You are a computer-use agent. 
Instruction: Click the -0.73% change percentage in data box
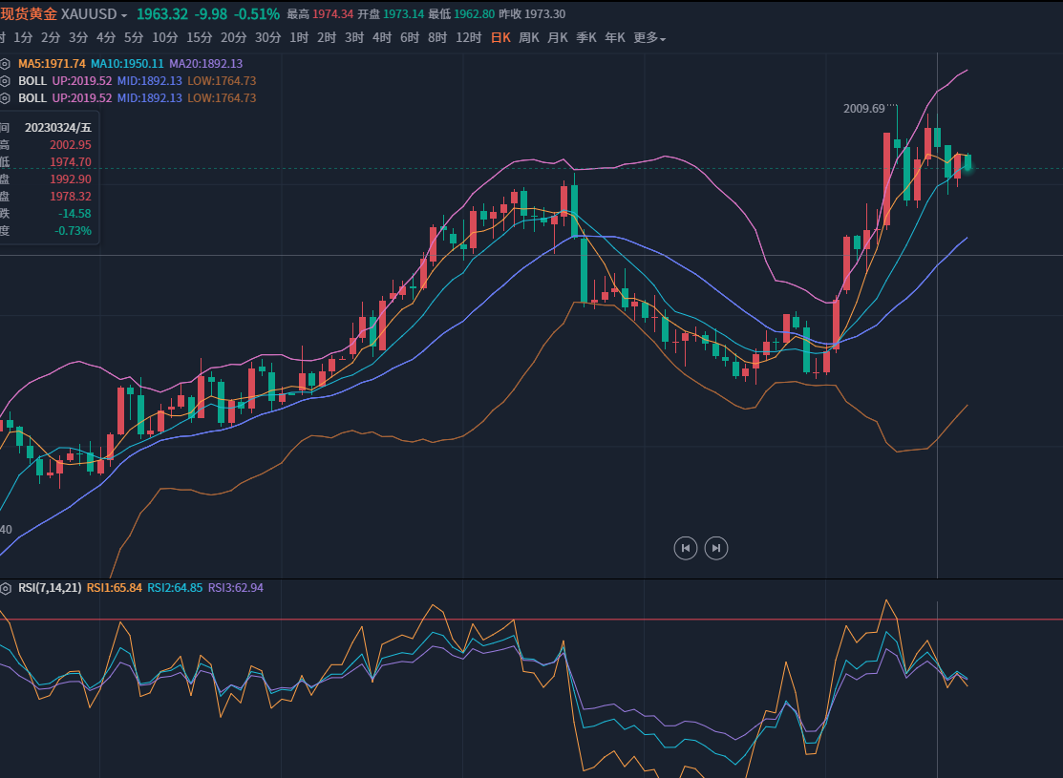74,231
